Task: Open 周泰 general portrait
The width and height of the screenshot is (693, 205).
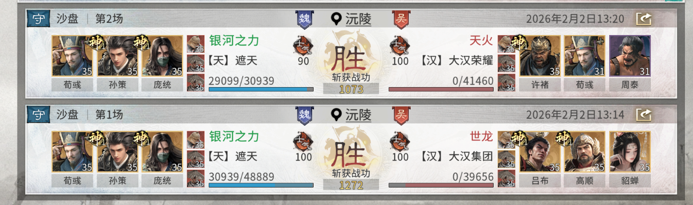Action: click(x=630, y=56)
